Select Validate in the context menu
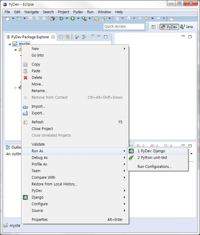 pyautogui.click(x=75, y=144)
